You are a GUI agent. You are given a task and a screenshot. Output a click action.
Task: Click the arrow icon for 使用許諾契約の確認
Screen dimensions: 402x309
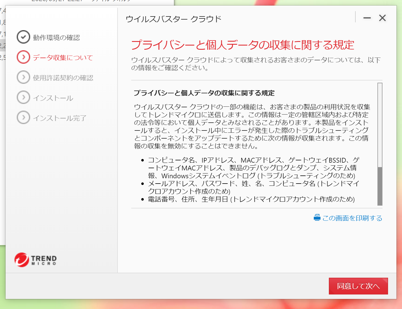coord(23,77)
